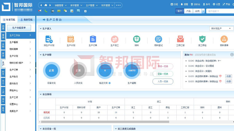This screenshot has height=131, width=234.
Task: Open 生产看板 in sidebar
Action: (x=21, y=42)
